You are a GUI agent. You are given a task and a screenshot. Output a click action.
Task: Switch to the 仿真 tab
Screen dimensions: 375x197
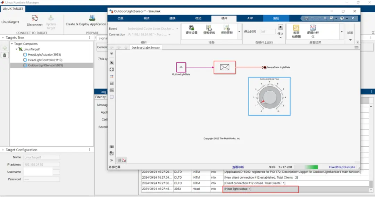[x=120, y=18]
